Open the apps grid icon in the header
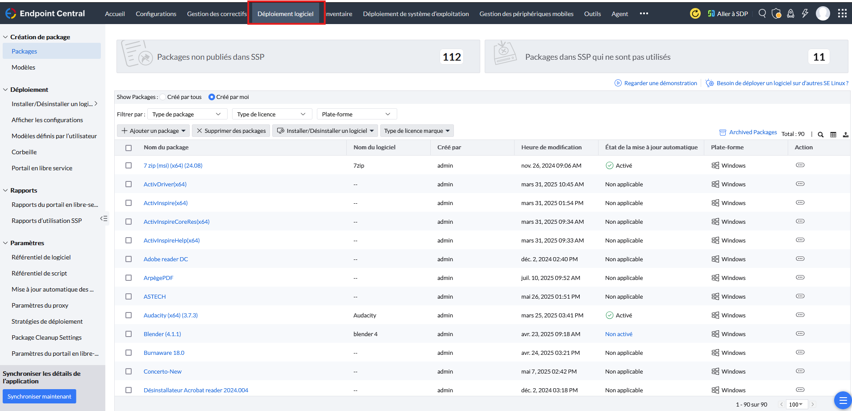852x411 pixels. (x=842, y=13)
